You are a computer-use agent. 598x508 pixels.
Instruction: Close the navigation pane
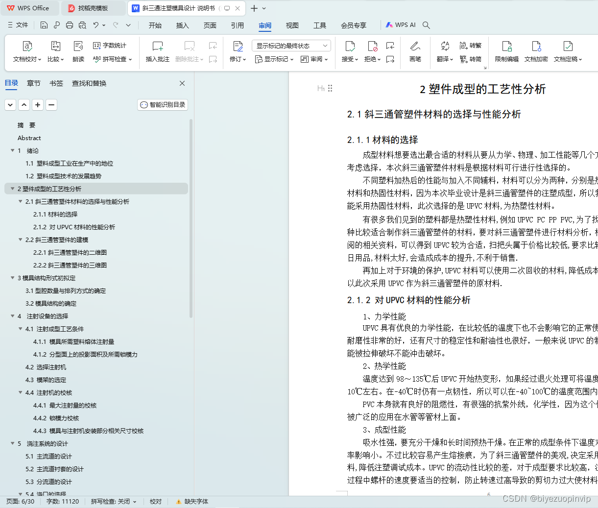182,83
